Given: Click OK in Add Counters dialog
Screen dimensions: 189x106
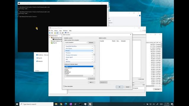Looking at the screenshot, I should [x=119, y=87].
